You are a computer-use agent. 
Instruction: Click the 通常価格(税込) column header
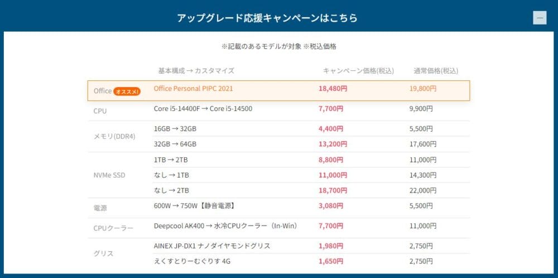(436, 71)
